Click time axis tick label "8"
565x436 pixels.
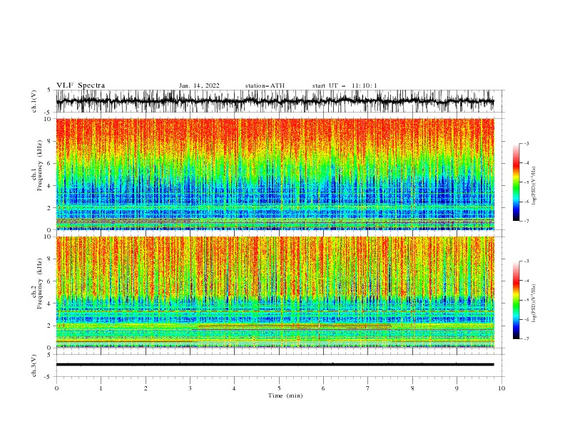click(x=412, y=388)
